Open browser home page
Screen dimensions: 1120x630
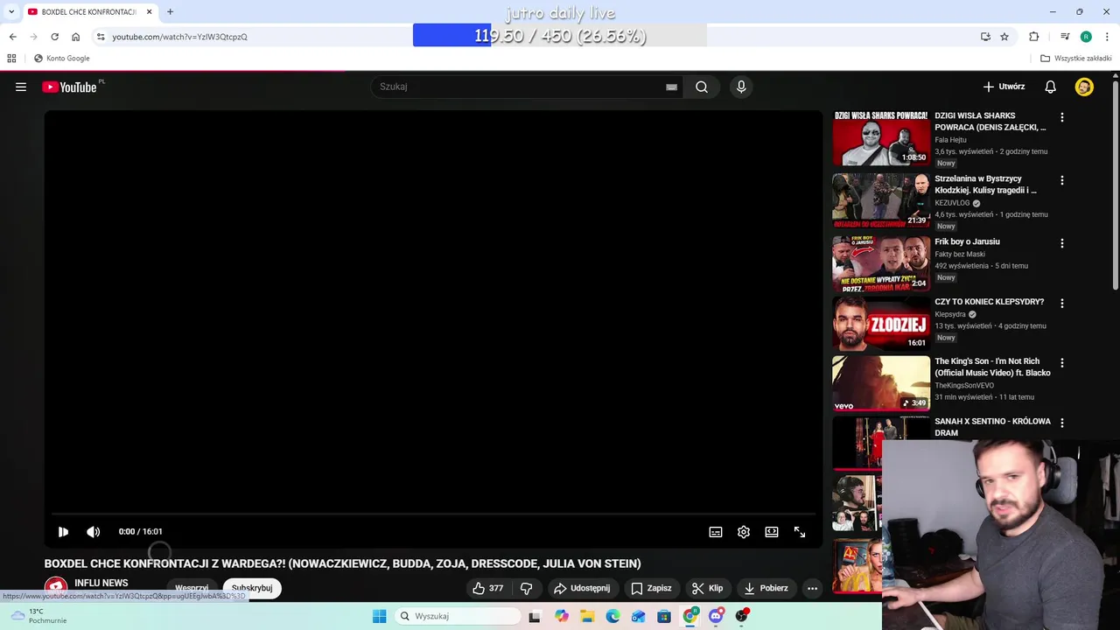(75, 37)
